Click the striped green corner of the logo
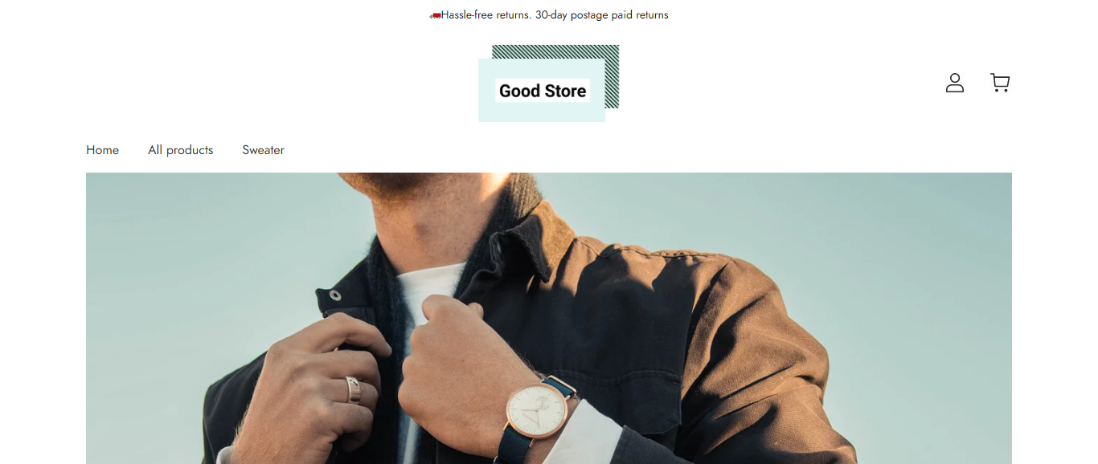Screen dimensions: 1098x464 612,76
